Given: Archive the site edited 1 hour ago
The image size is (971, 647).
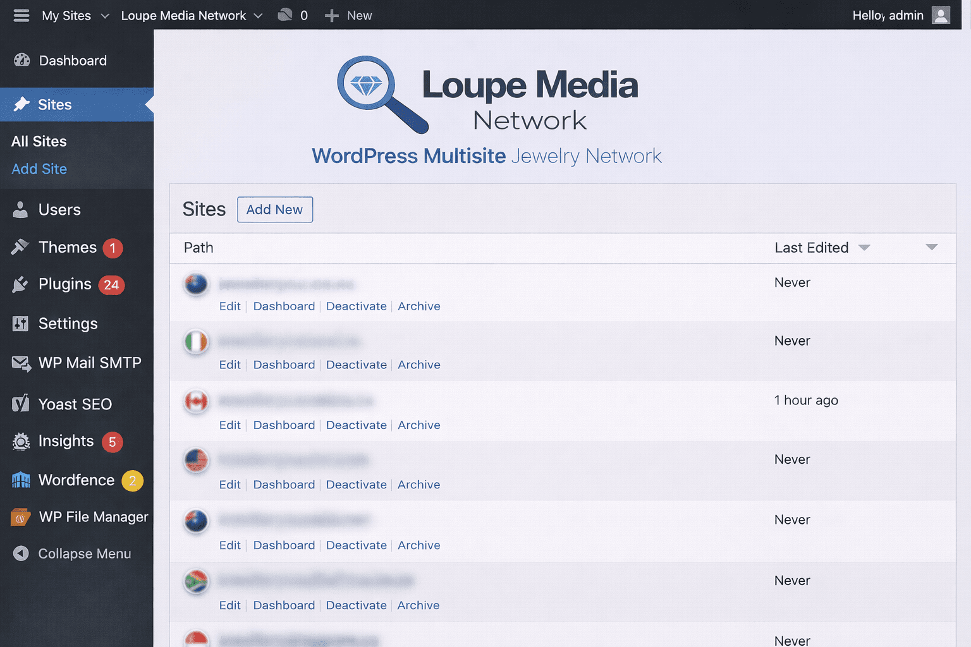Looking at the screenshot, I should click(418, 425).
